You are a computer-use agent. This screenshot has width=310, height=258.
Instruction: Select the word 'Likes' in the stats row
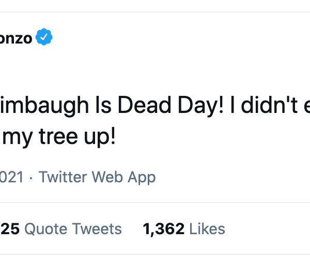point(207,228)
